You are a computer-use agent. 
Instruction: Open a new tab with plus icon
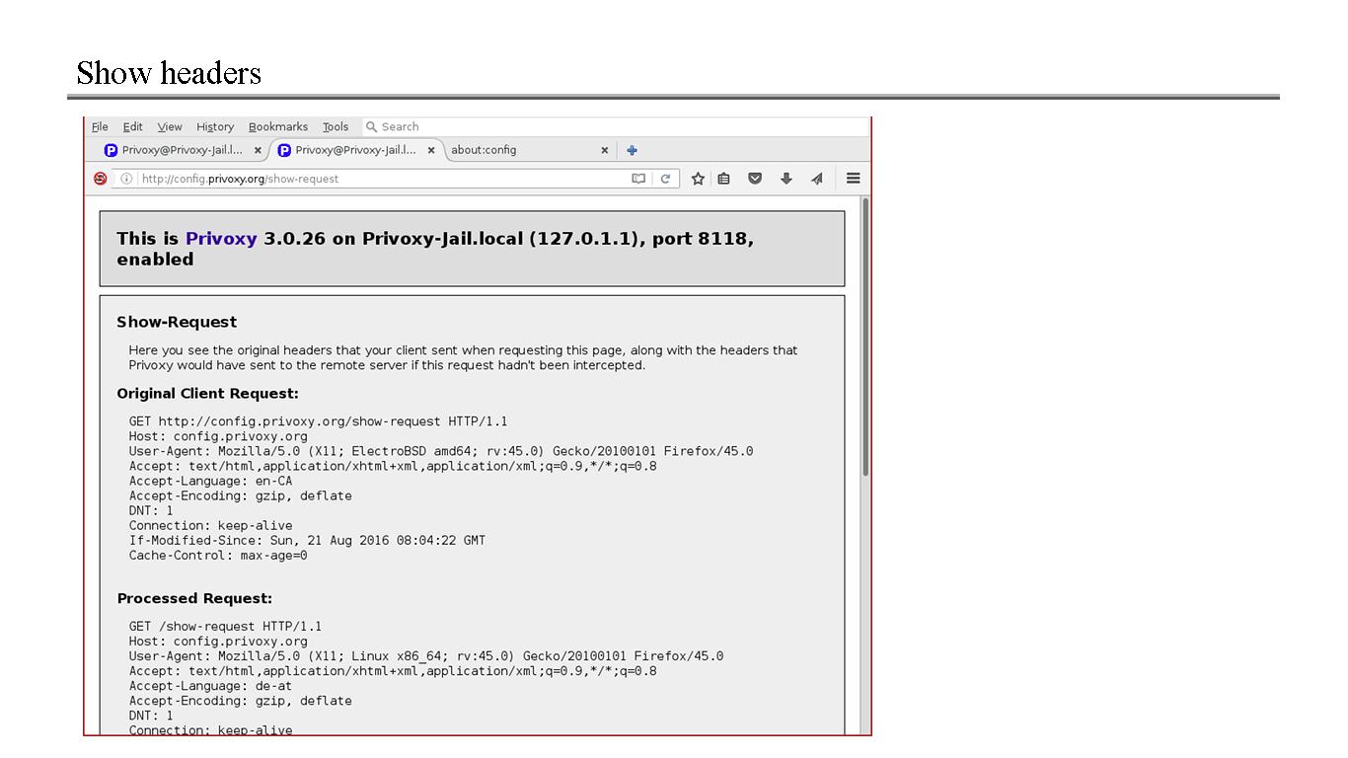632,150
